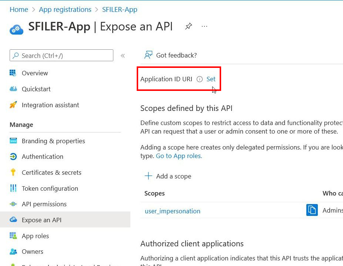Pin the Expose an API page

pos(188,26)
